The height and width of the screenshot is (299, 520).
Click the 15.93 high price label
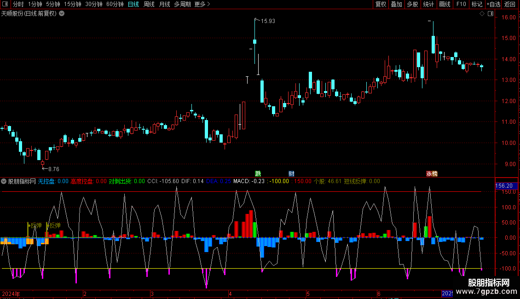coord(268,21)
